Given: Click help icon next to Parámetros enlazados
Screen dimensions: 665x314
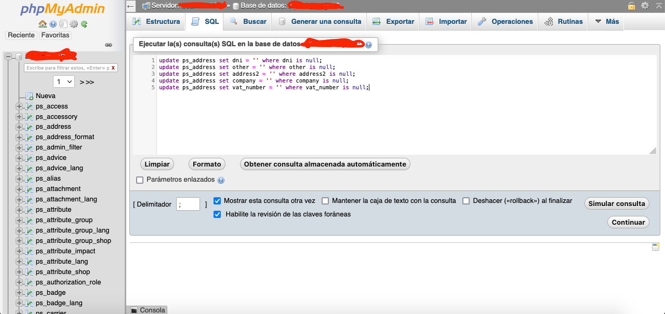Looking at the screenshot, I should pyautogui.click(x=221, y=180).
